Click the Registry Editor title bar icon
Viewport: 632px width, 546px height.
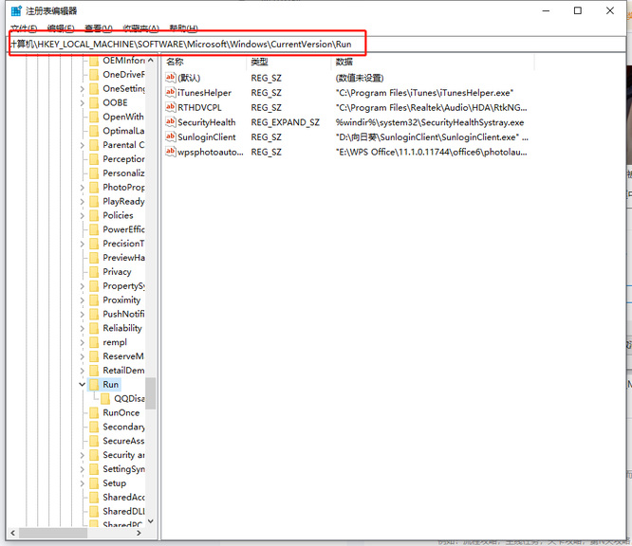(x=15, y=11)
